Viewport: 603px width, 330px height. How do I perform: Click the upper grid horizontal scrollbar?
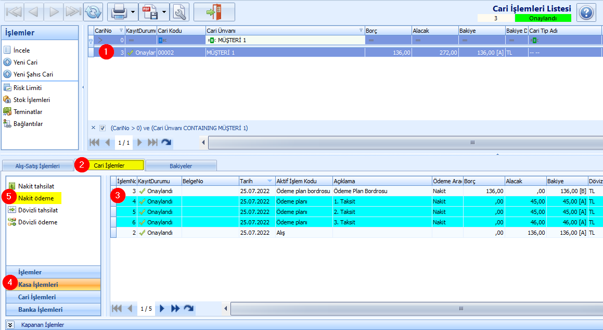(x=405, y=143)
